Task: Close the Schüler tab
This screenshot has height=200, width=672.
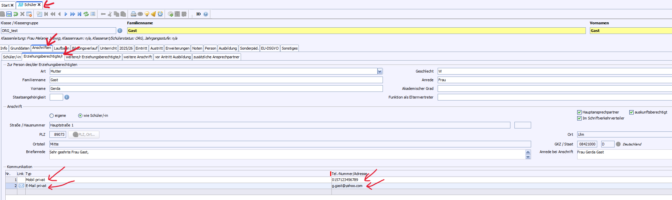Action: point(39,5)
